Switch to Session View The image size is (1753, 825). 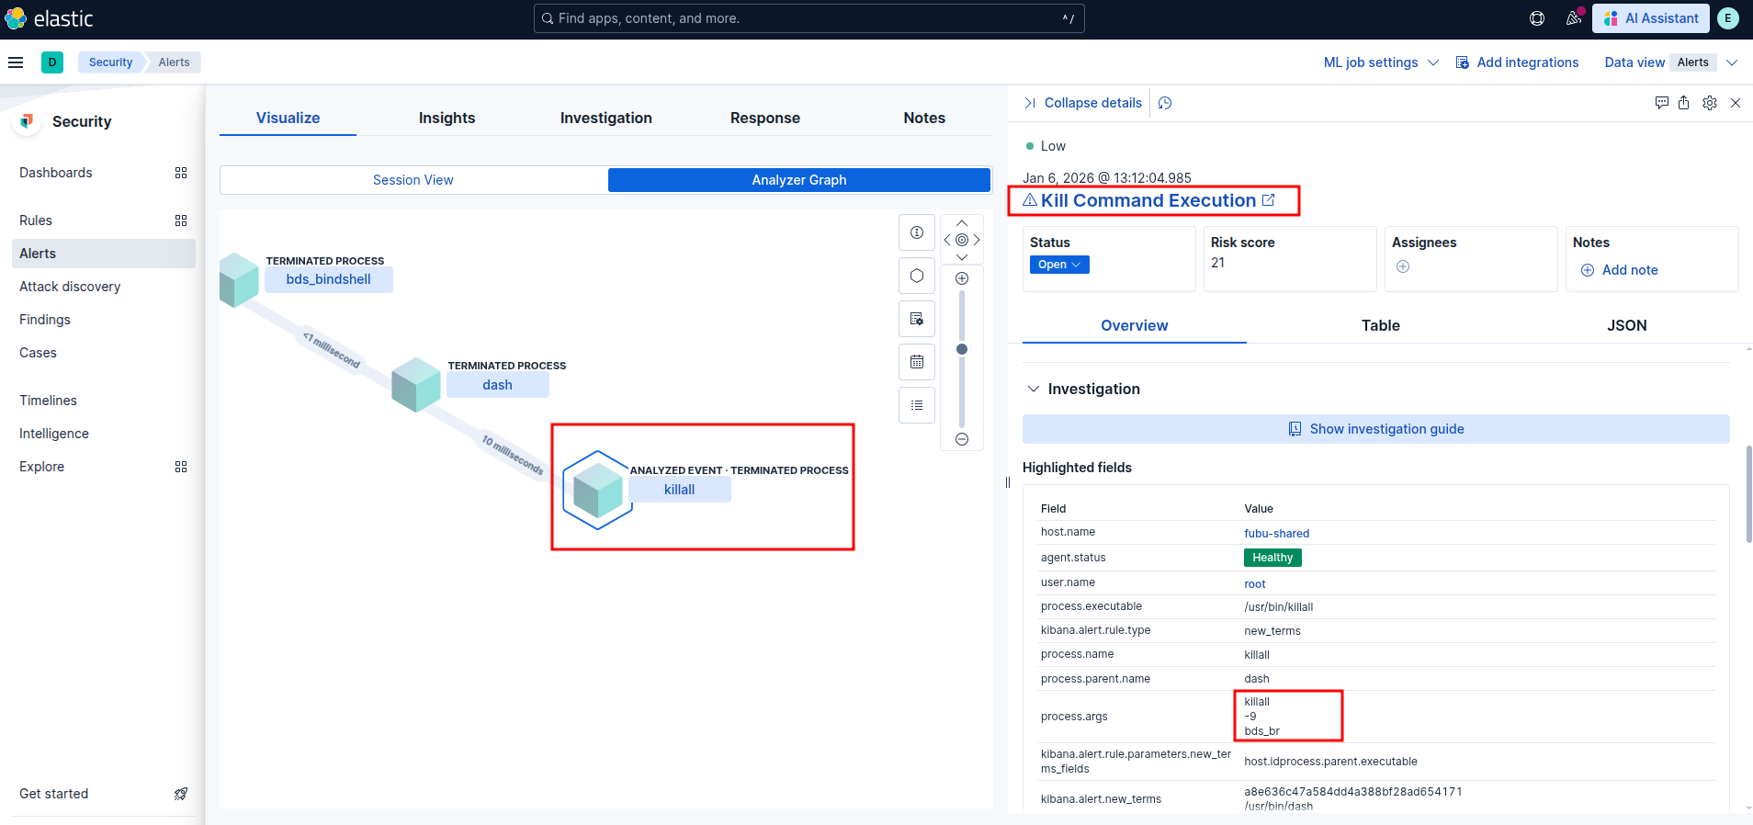(x=413, y=180)
